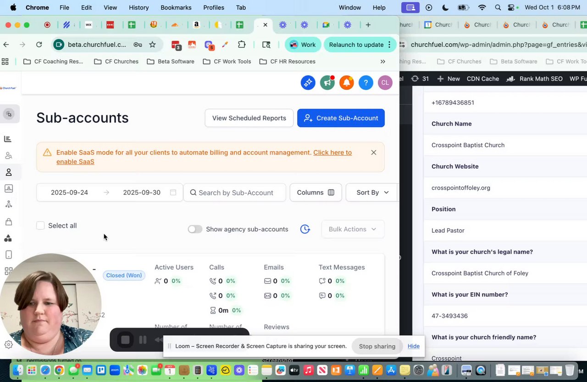
Task: Open the marketplace shapes sidebar icon
Action: (8, 238)
